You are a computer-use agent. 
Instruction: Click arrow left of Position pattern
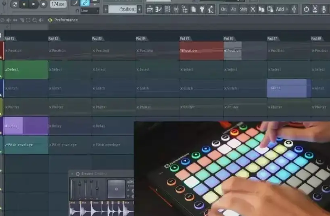(106, 9)
